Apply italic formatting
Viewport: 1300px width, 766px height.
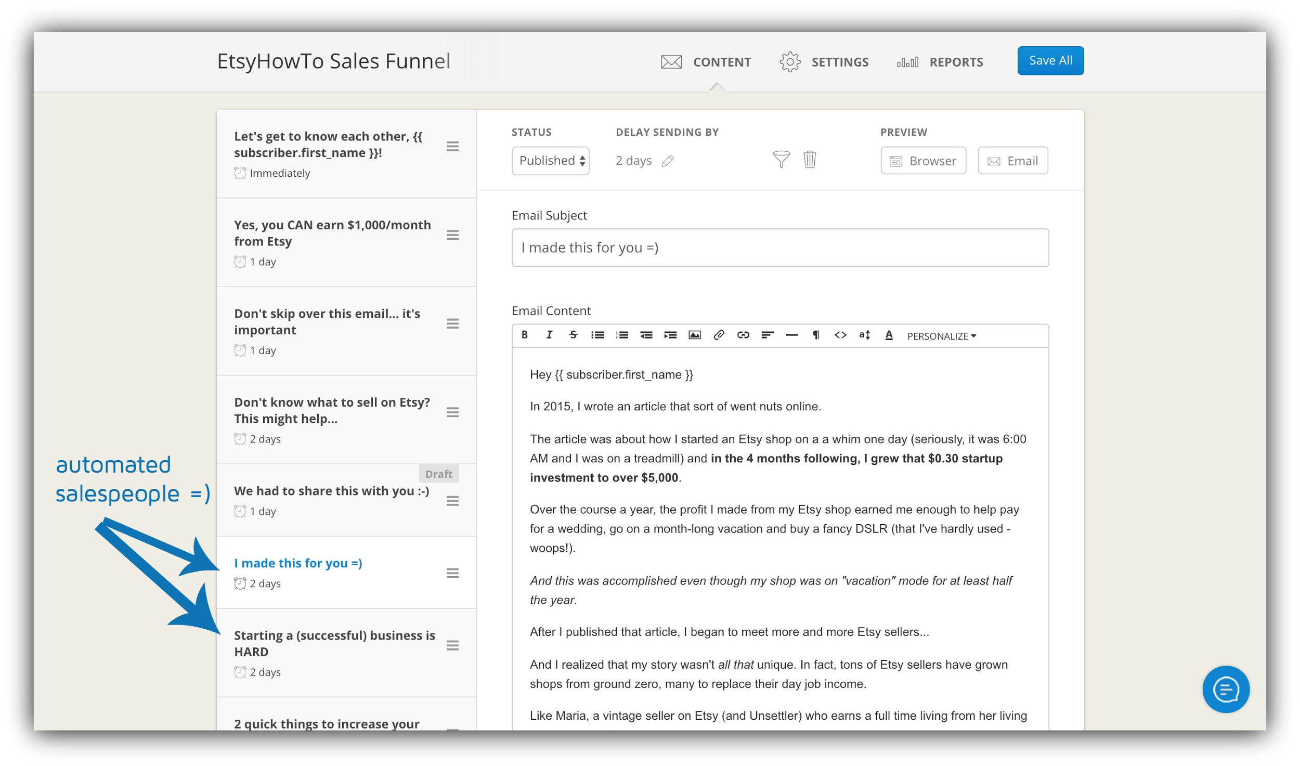(x=549, y=335)
